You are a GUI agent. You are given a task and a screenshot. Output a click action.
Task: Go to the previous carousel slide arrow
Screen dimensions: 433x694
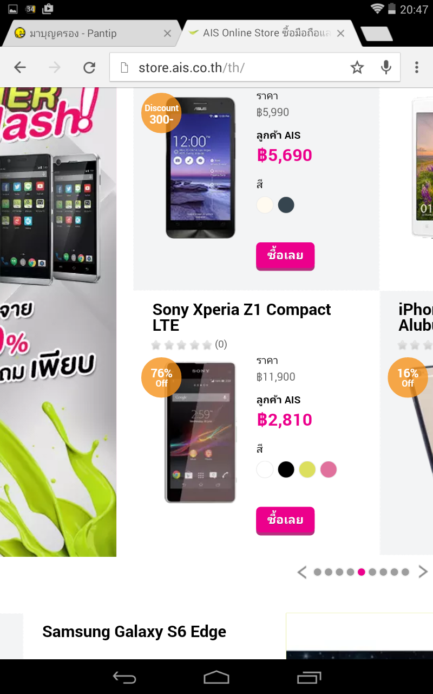[x=302, y=571]
